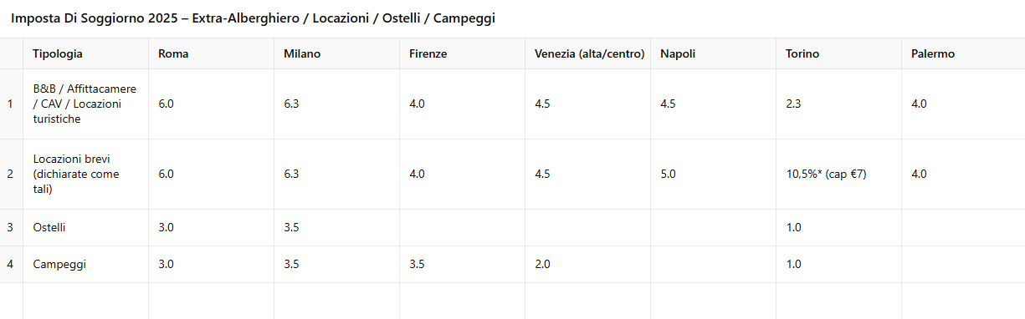Viewport: 1025px width, 319px height.
Task: Click the 10,5%* (cap €7) Torino cell
Action: [x=838, y=175]
